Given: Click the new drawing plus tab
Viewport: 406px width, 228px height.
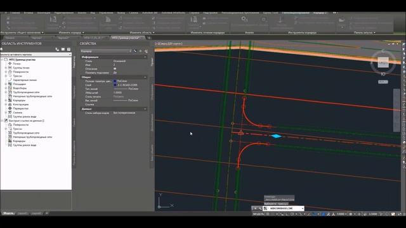Looking at the screenshot, I should pyautogui.click(x=149, y=38).
